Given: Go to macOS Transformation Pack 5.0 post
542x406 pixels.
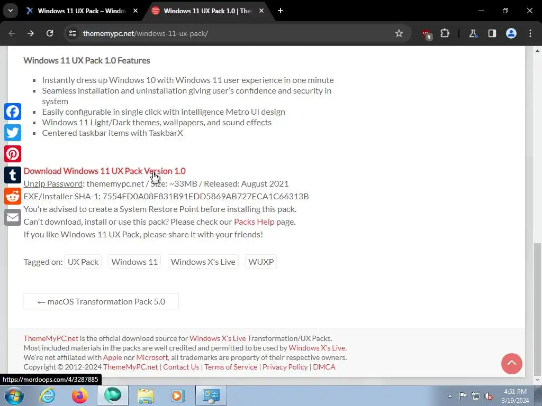Looking at the screenshot, I should tap(101, 301).
